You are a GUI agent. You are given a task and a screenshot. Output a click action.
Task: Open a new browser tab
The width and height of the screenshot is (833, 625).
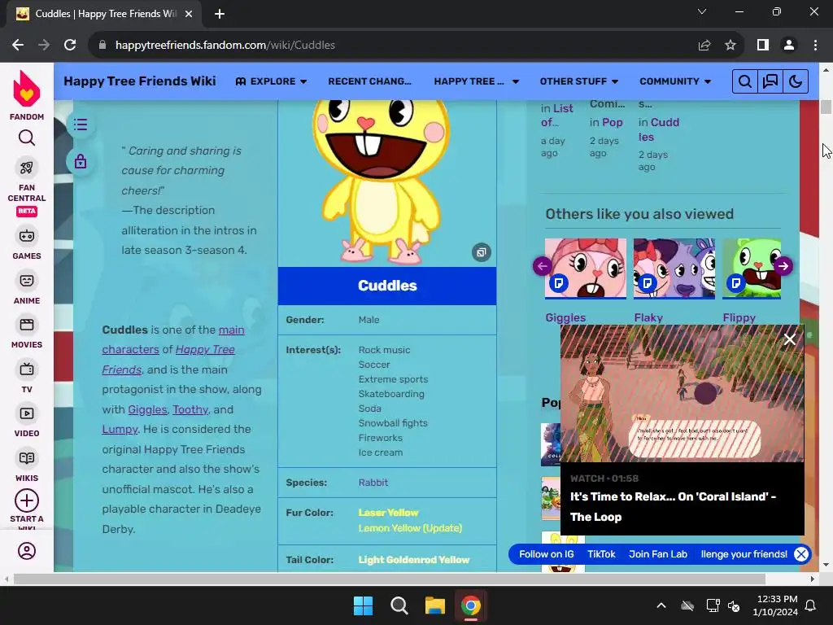[220, 14]
